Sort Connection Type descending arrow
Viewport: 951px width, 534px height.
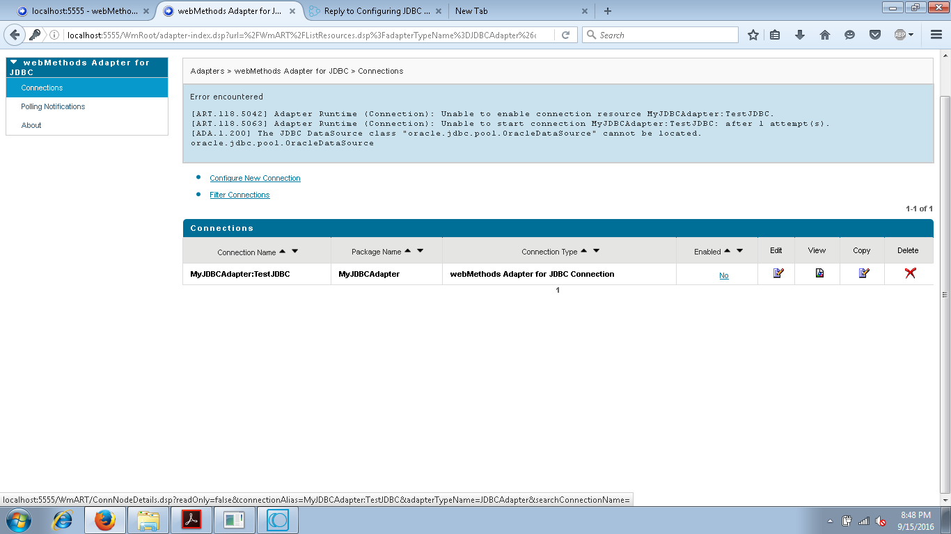tap(596, 251)
